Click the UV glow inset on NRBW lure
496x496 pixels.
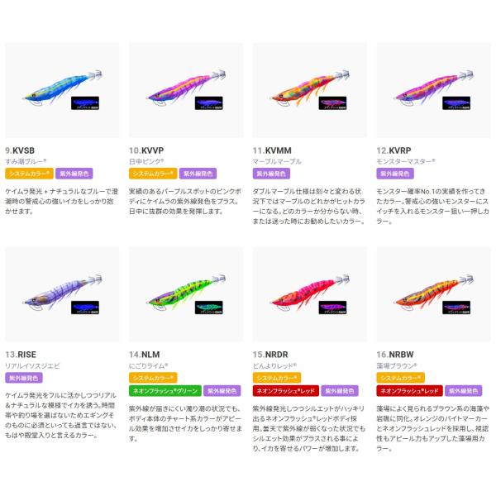(456, 308)
